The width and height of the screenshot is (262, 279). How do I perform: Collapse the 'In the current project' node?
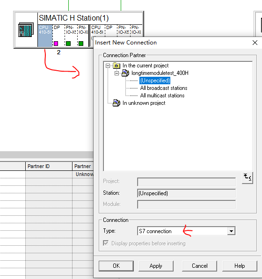point(108,66)
